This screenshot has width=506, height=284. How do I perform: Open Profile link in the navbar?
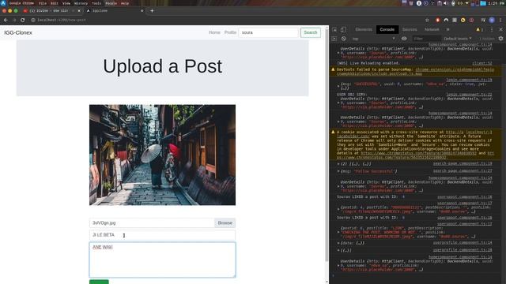click(230, 32)
